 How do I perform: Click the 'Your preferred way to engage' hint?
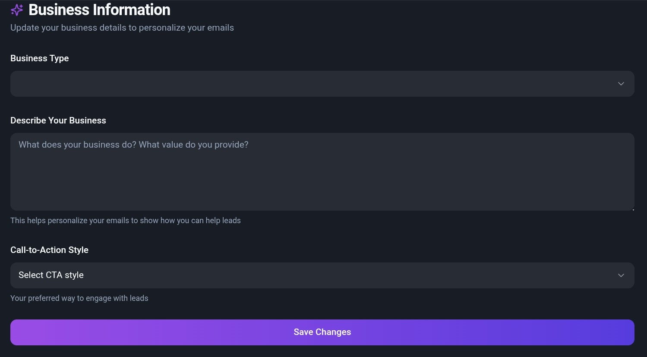click(79, 298)
